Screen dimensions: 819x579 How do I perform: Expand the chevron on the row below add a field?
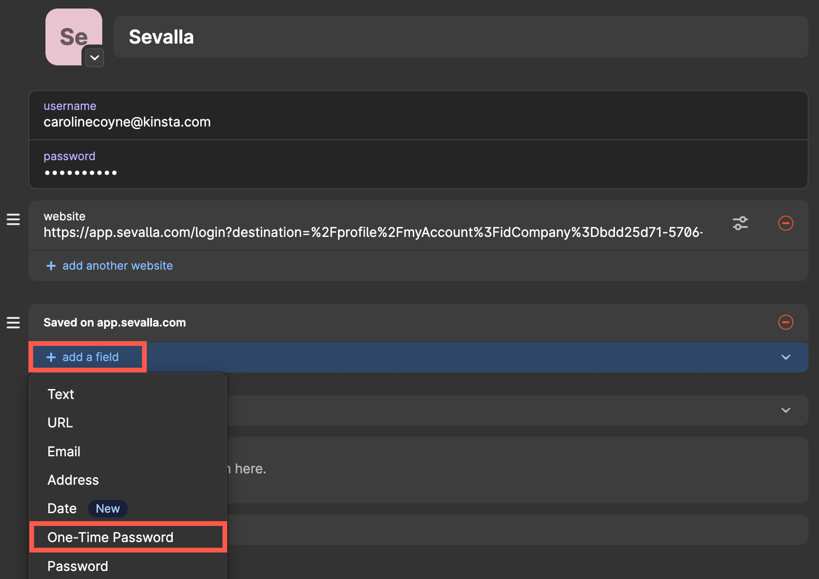(x=786, y=410)
